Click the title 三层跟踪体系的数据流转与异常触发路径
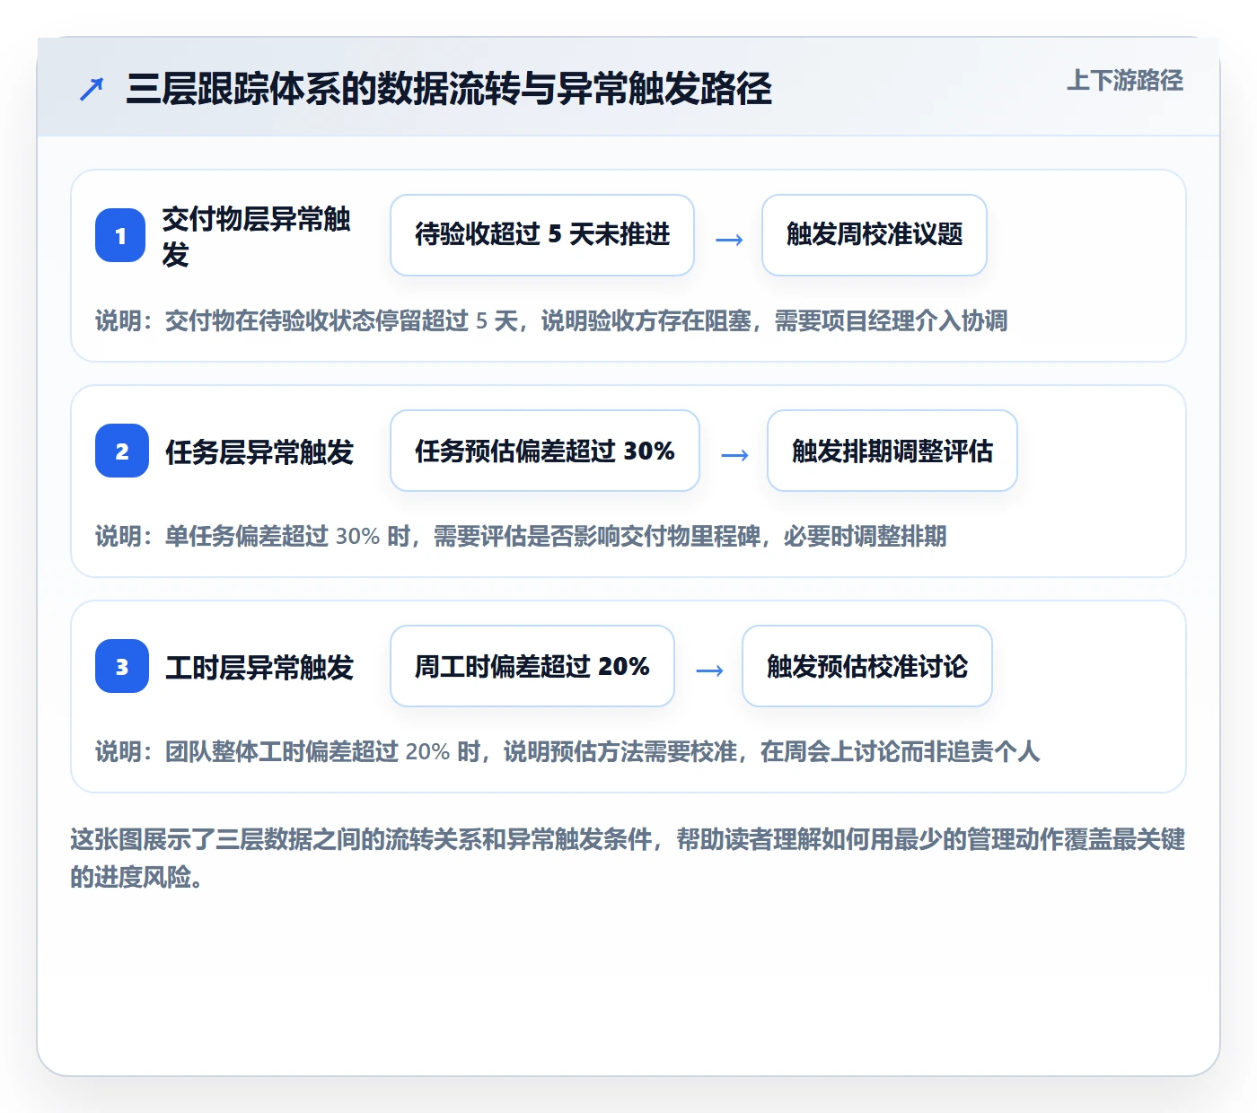 (x=449, y=89)
